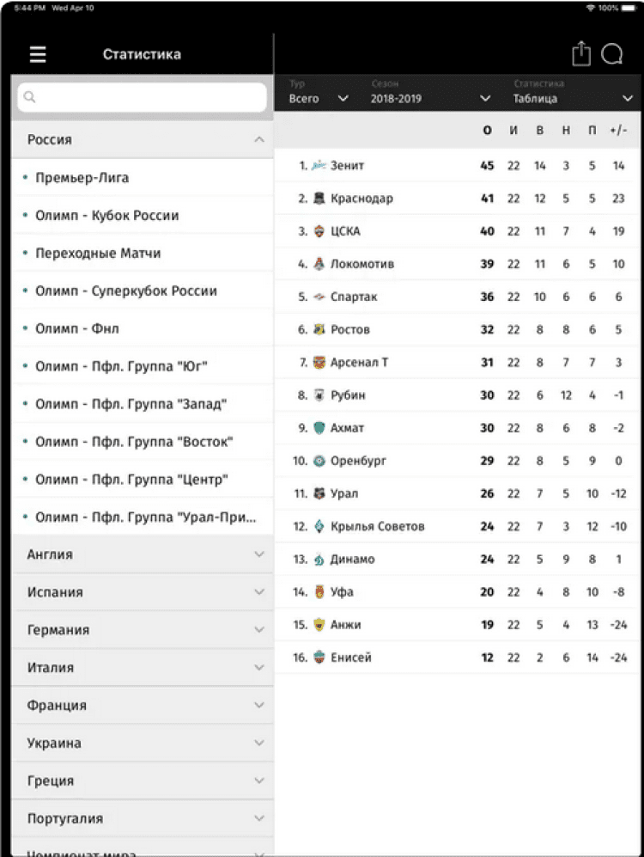This screenshot has height=857, width=644.
Task: Open the chat bubble icon
Action: click(611, 54)
